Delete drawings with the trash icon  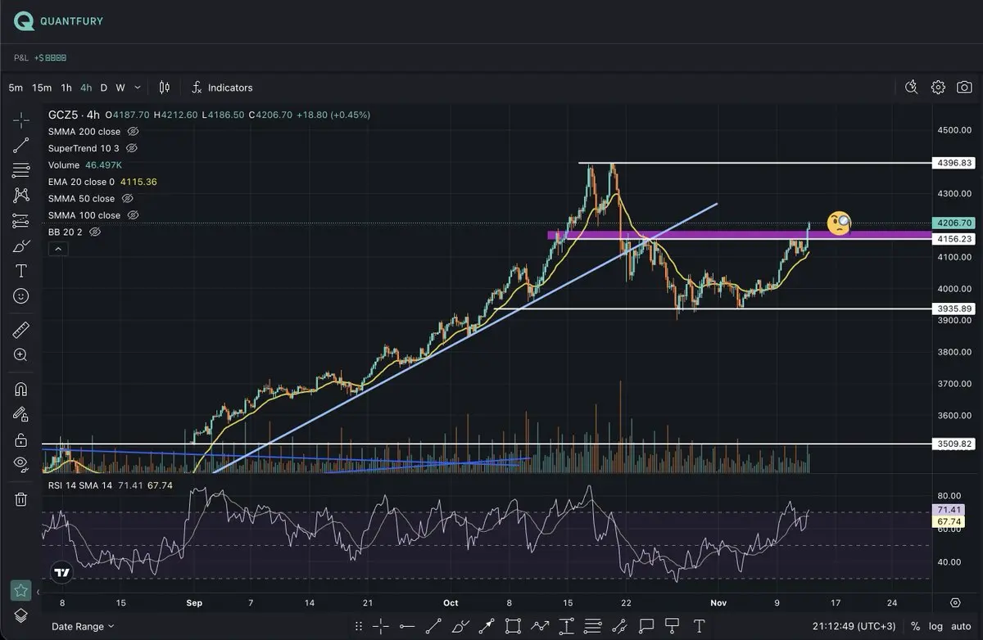click(21, 498)
